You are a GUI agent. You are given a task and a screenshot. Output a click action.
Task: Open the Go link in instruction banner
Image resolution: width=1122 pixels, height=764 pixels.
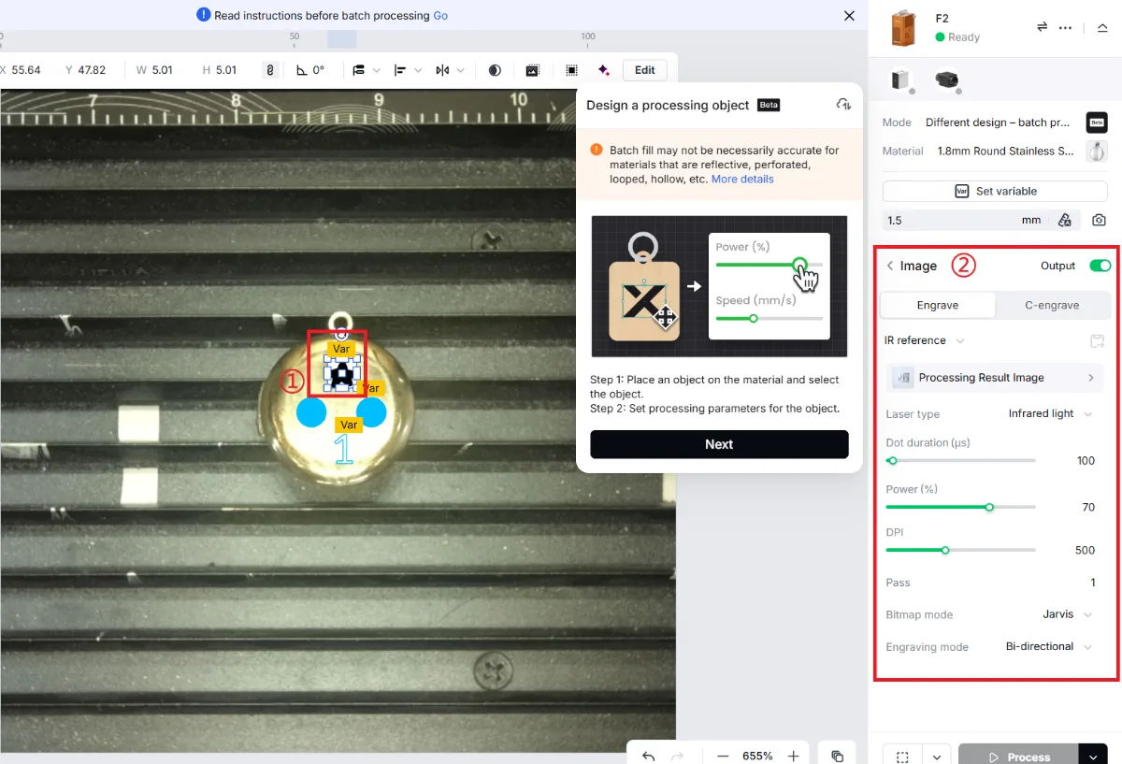click(x=440, y=16)
